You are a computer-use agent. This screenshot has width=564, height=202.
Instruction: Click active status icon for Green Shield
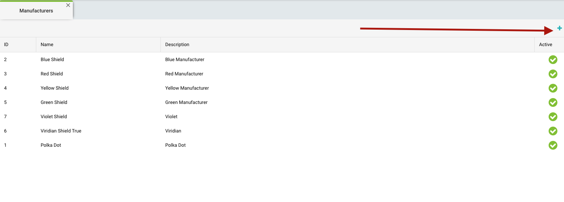553,102
